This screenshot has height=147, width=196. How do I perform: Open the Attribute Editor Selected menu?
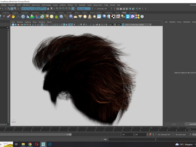(172, 22)
